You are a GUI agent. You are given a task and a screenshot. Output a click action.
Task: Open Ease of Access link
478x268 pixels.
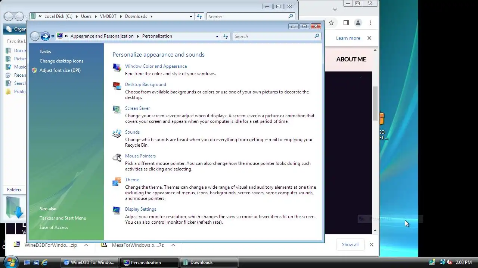click(54, 227)
